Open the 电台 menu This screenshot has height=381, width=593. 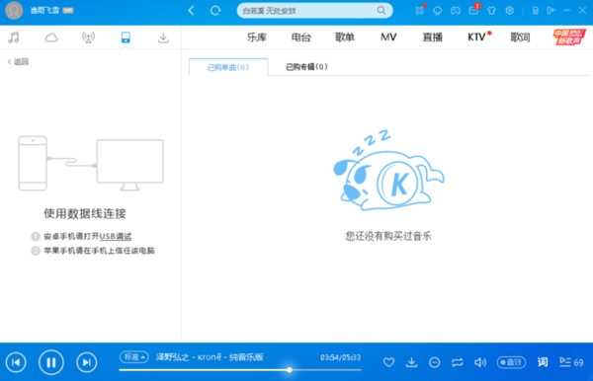point(301,37)
